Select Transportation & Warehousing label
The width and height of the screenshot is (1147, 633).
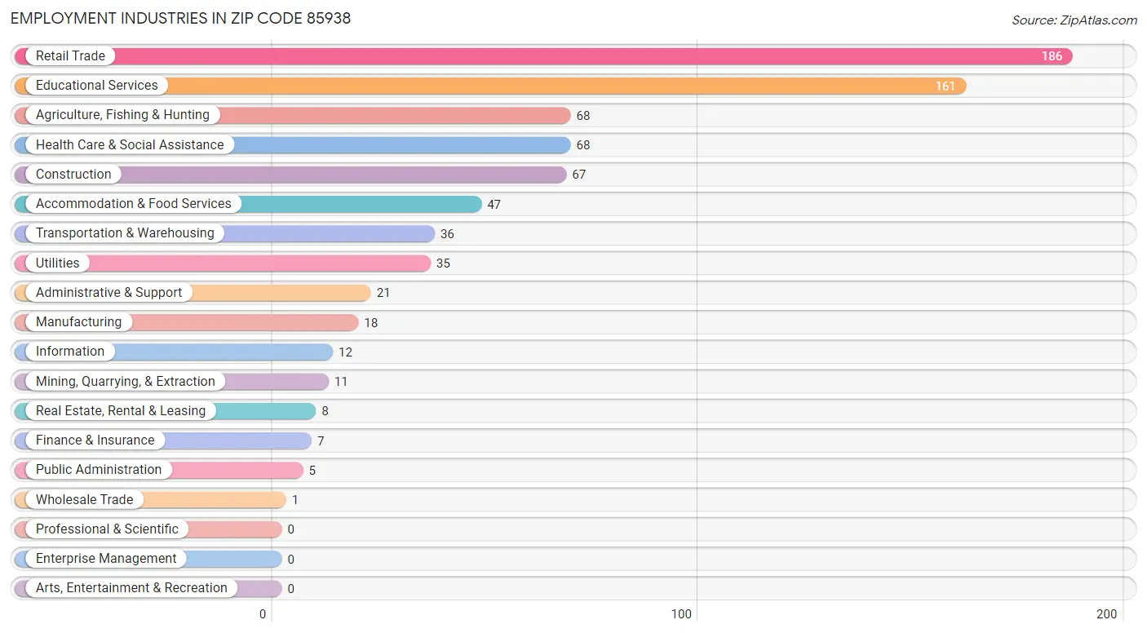pyautogui.click(x=125, y=233)
